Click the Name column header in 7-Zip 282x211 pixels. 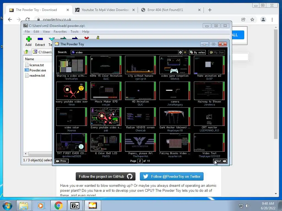pyautogui.click(x=29, y=59)
